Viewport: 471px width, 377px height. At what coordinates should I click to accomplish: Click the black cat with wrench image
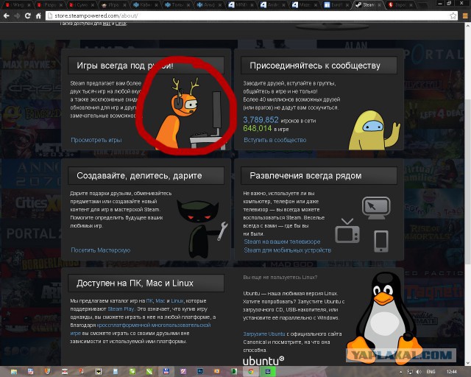(x=202, y=228)
